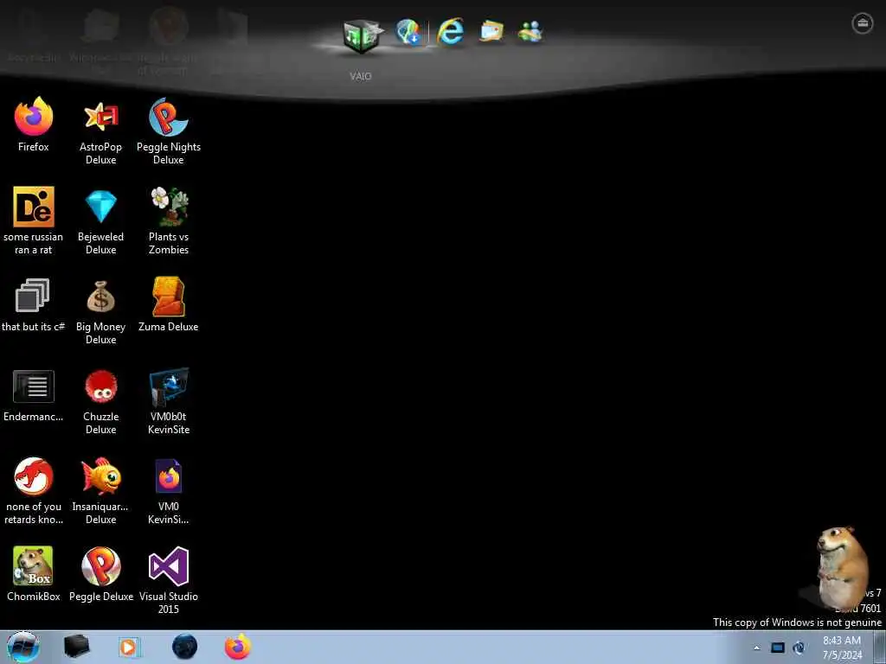Click the Show desktop strip on the taskbar

(880, 648)
